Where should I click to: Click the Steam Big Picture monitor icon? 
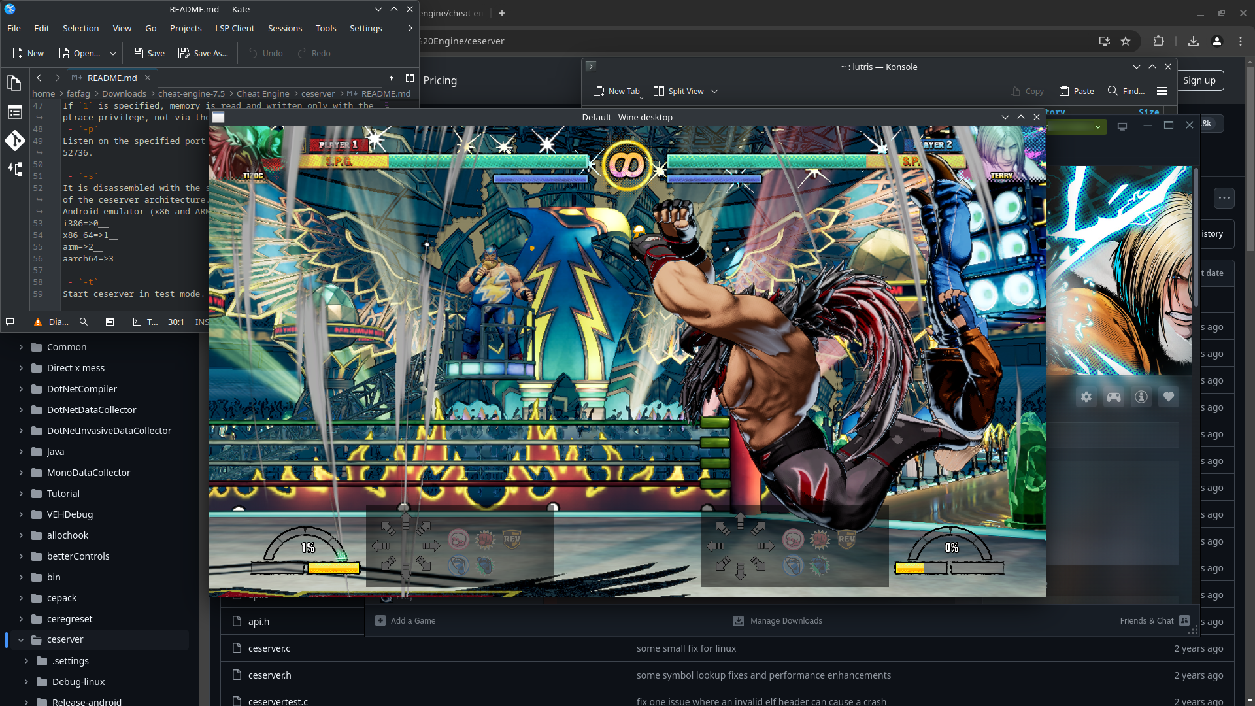(x=1122, y=126)
